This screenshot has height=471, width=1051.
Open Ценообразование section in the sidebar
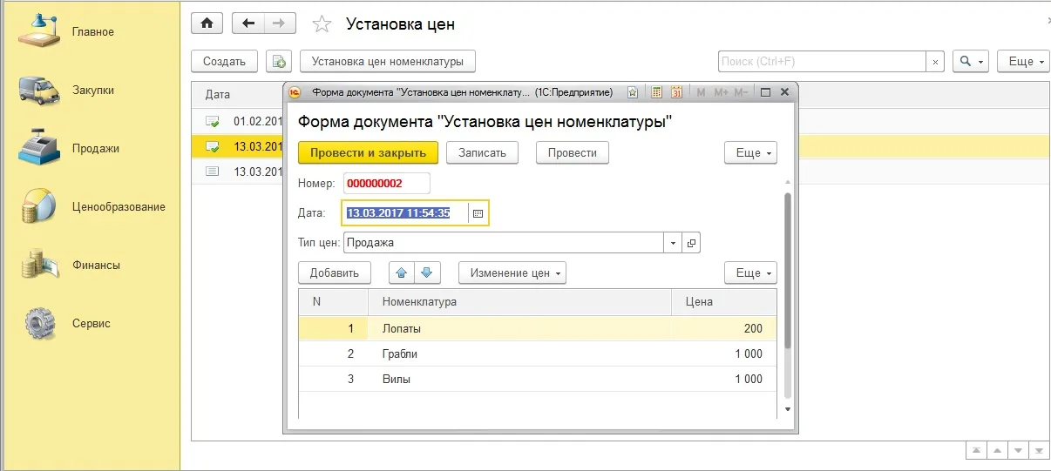(119, 207)
